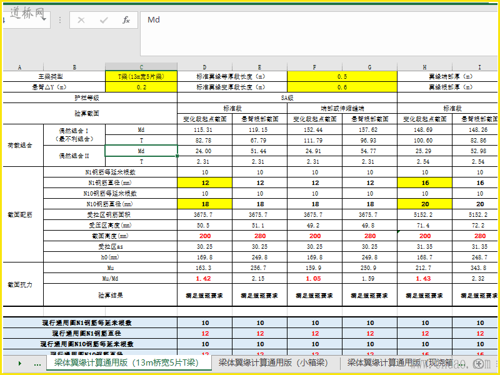Click 受压区高度(mm) row label
Screen dimensions: 500x375
click(110, 225)
